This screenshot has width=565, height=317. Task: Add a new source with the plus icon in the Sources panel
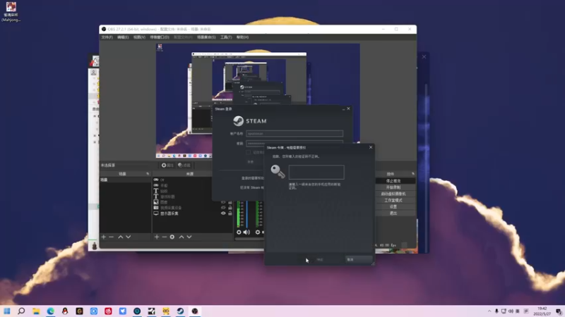coord(157,237)
